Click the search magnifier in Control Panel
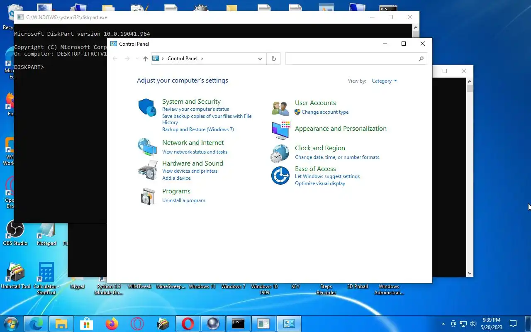 click(x=421, y=59)
